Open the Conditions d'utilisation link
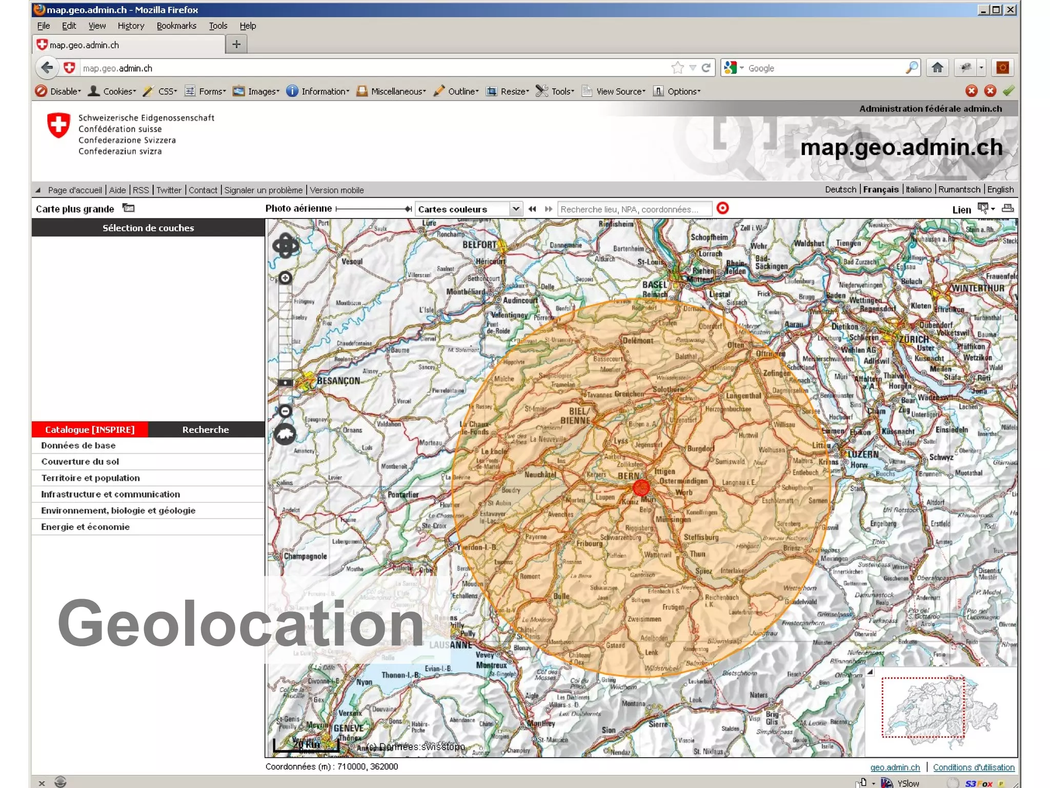 point(974,767)
